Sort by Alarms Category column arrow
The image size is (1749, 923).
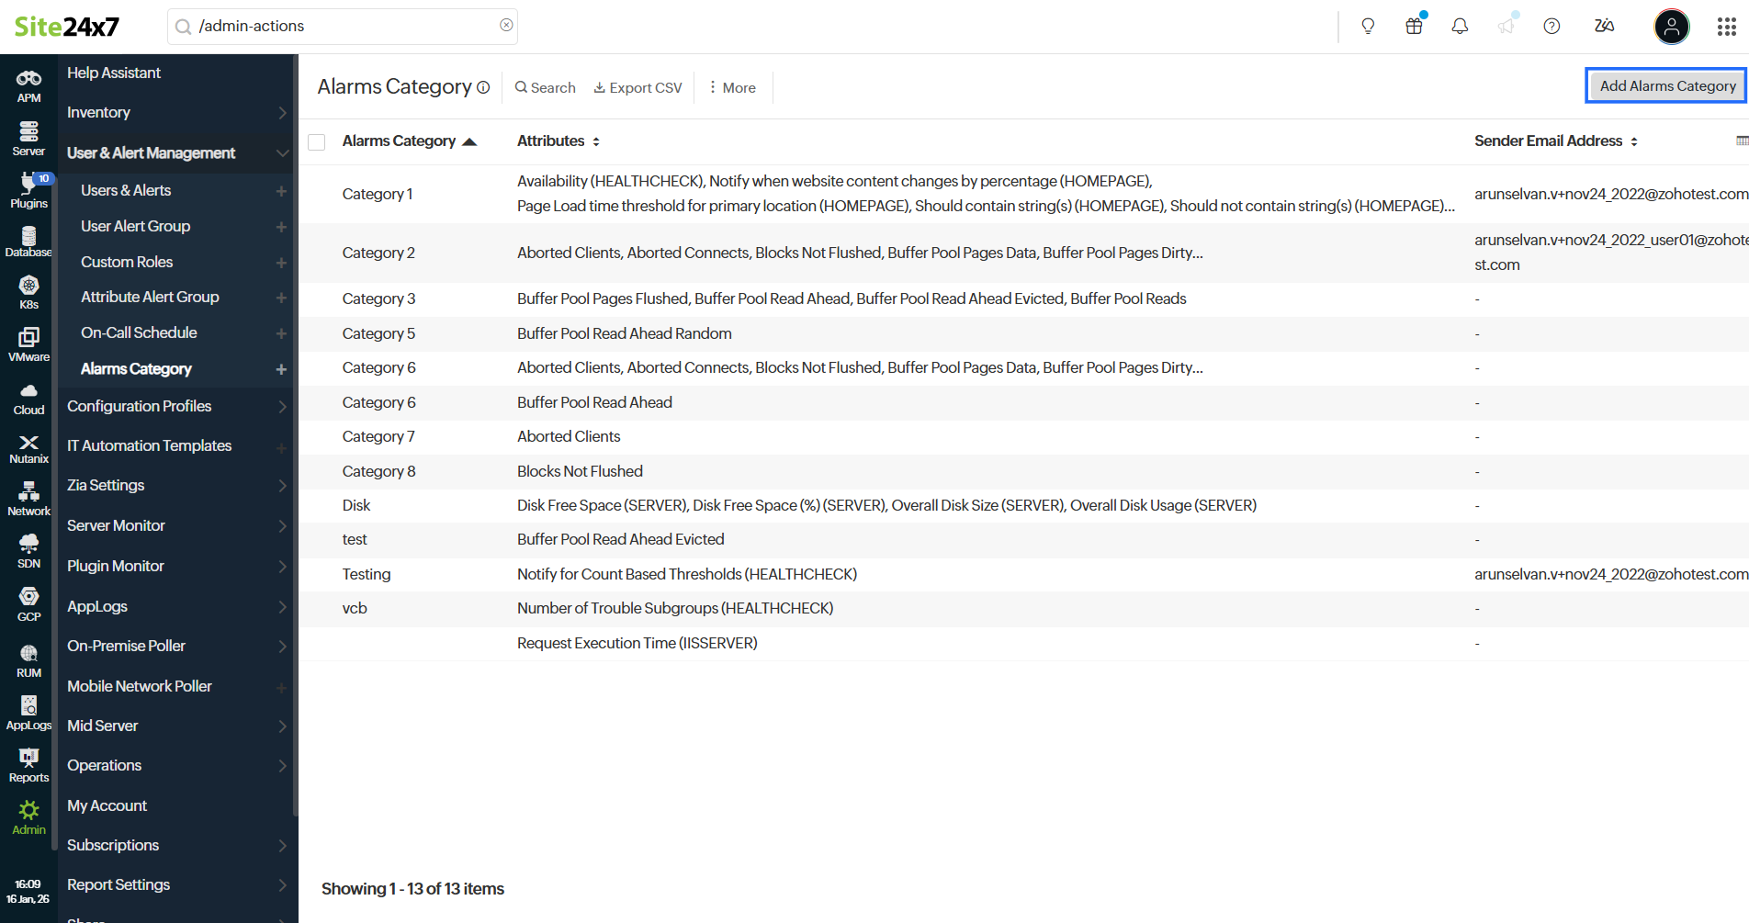click(x=469, y=141)
